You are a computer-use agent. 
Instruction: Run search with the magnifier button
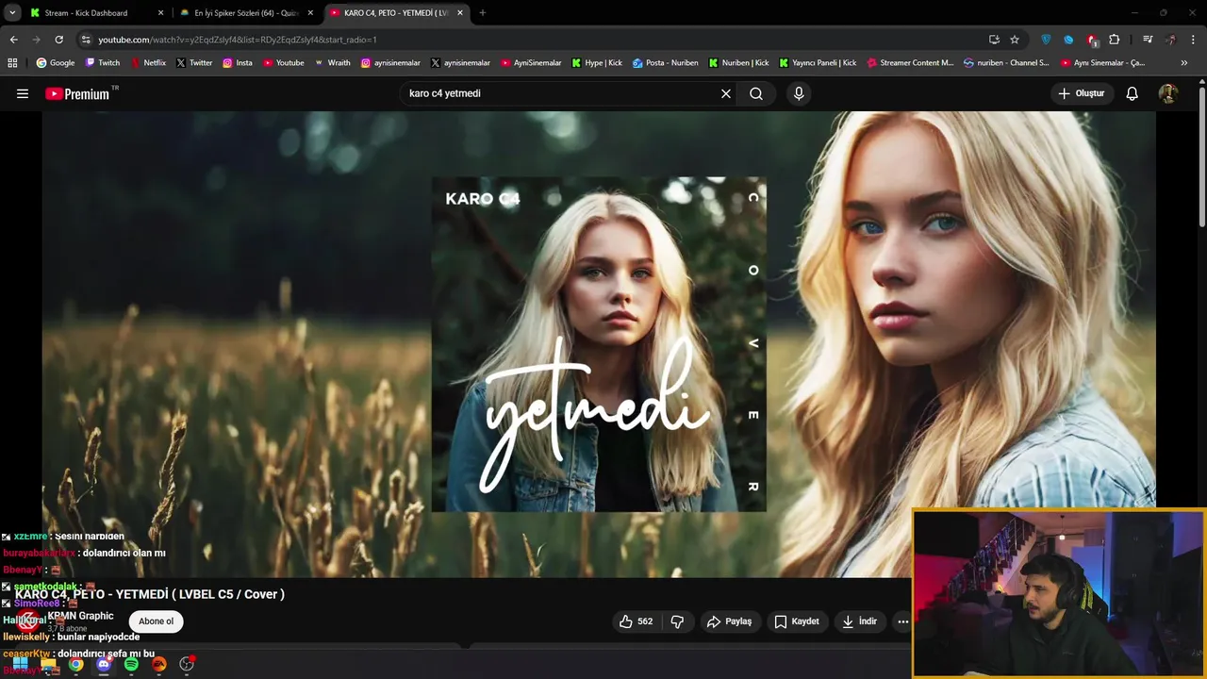coord(756,93)
